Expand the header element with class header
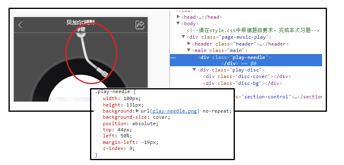This screenshot has height=165, width=344. coord(189,43)
